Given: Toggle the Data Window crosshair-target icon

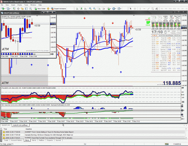Looking at the screenshot, I should click(18, 9).
